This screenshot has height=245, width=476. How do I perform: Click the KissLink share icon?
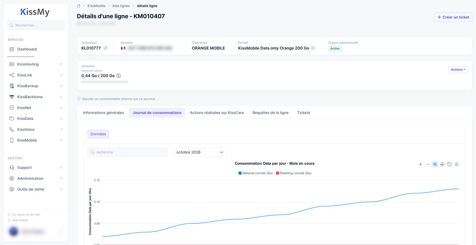click(12, 75)
